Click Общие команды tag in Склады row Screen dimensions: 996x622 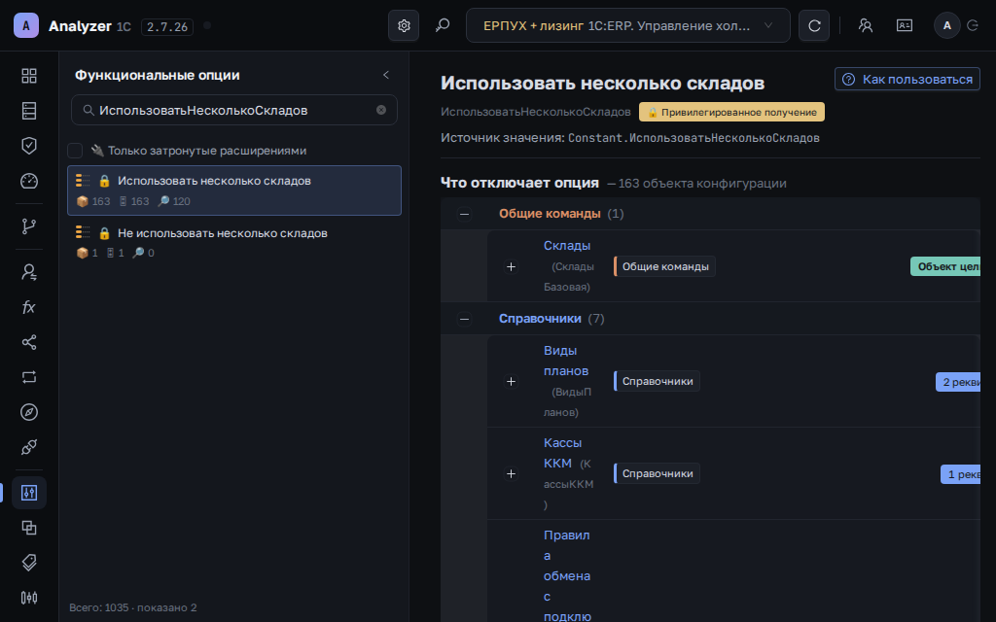665,266
